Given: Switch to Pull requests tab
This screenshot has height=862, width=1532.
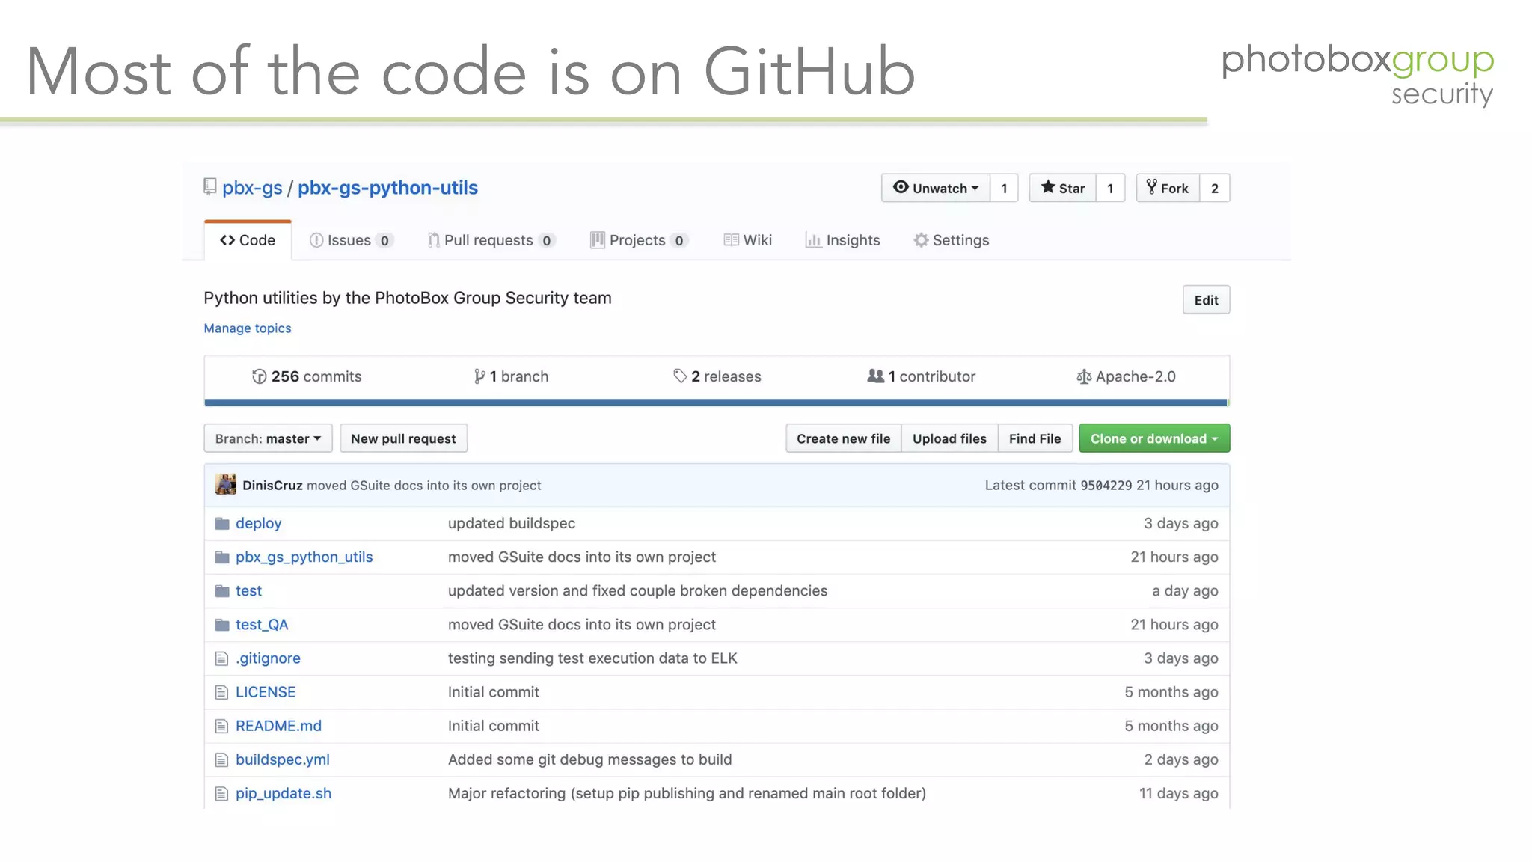Looking at the screenshot, I should tap(491, 240).
